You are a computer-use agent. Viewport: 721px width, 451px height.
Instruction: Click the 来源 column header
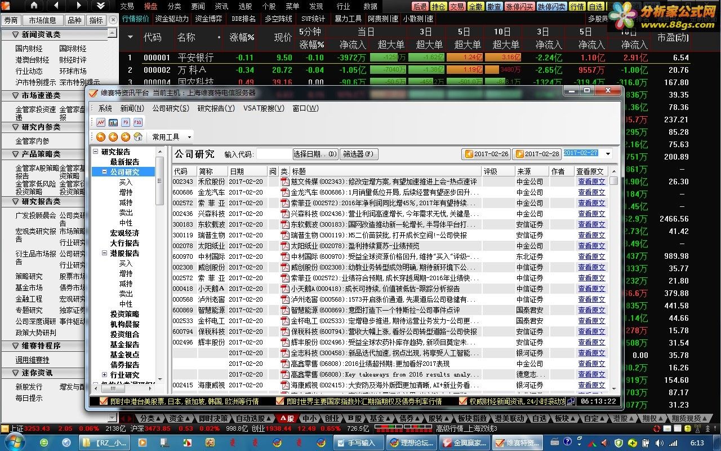pos(532,171)
